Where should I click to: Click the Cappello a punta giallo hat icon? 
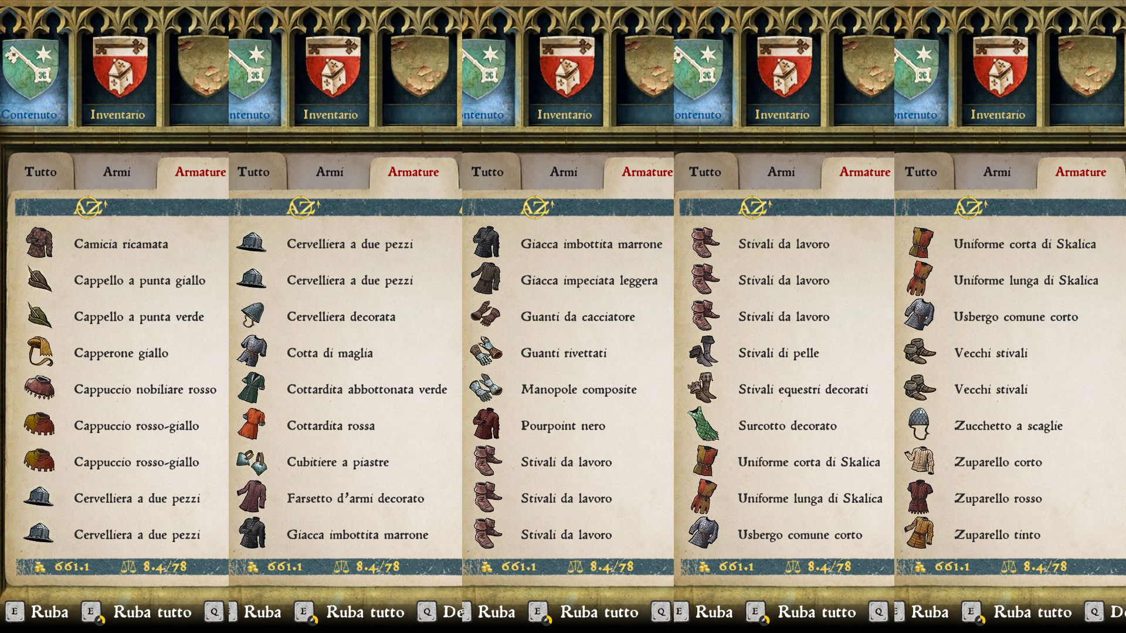click(39, 280)
